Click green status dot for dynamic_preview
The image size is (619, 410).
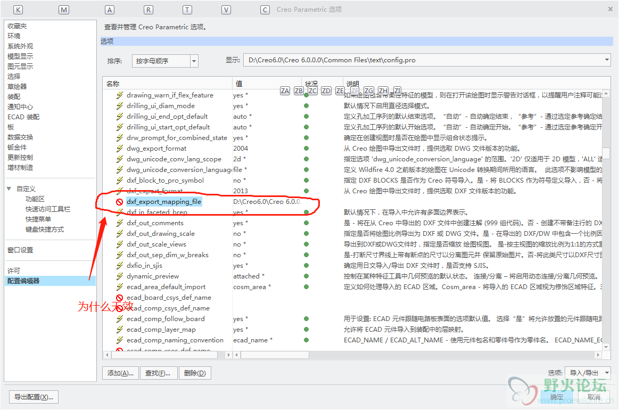tap(307, 276)
